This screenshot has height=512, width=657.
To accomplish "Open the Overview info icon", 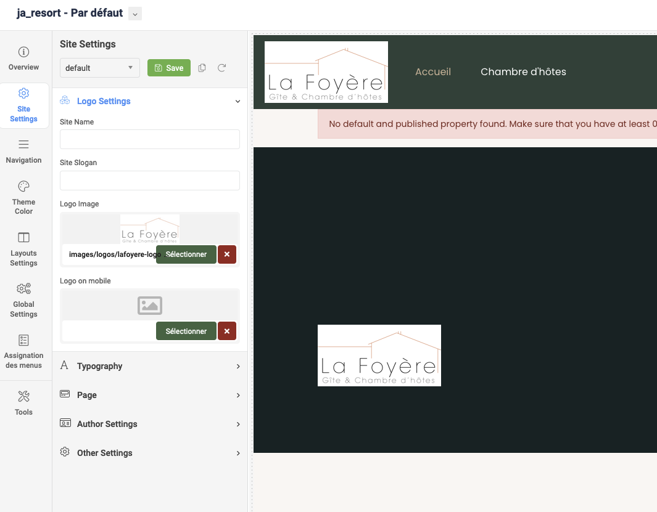I will [23, 52].
